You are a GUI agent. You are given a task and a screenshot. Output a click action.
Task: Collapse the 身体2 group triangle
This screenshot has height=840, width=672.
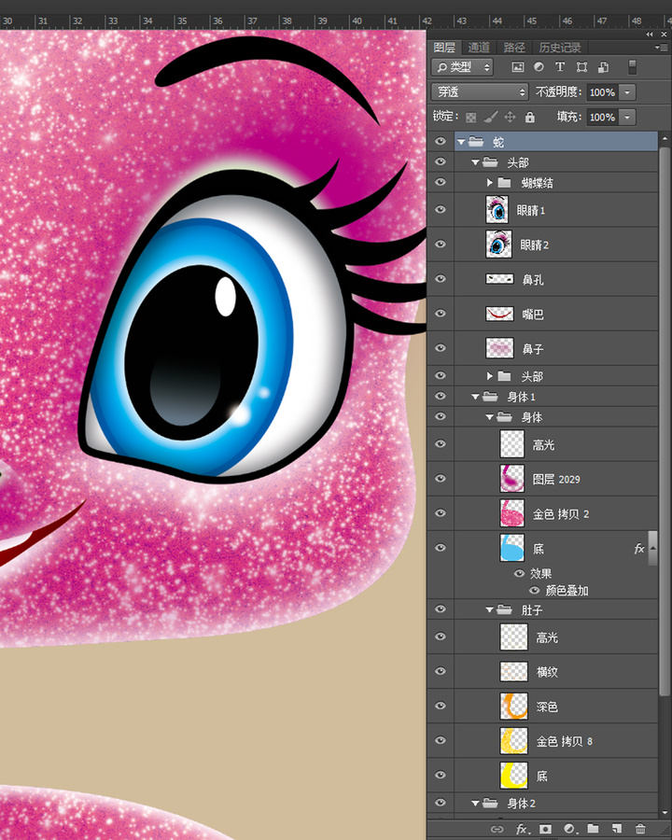[x=475, y=803]
